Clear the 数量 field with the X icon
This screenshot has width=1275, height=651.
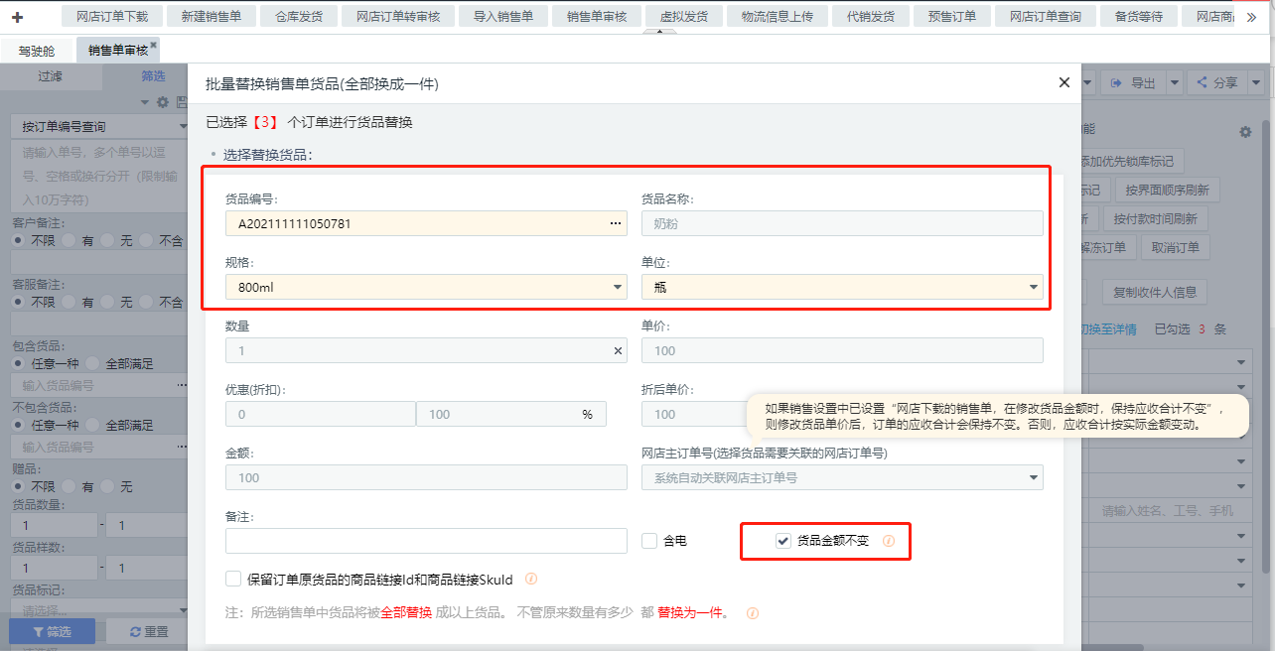point(618,351)
